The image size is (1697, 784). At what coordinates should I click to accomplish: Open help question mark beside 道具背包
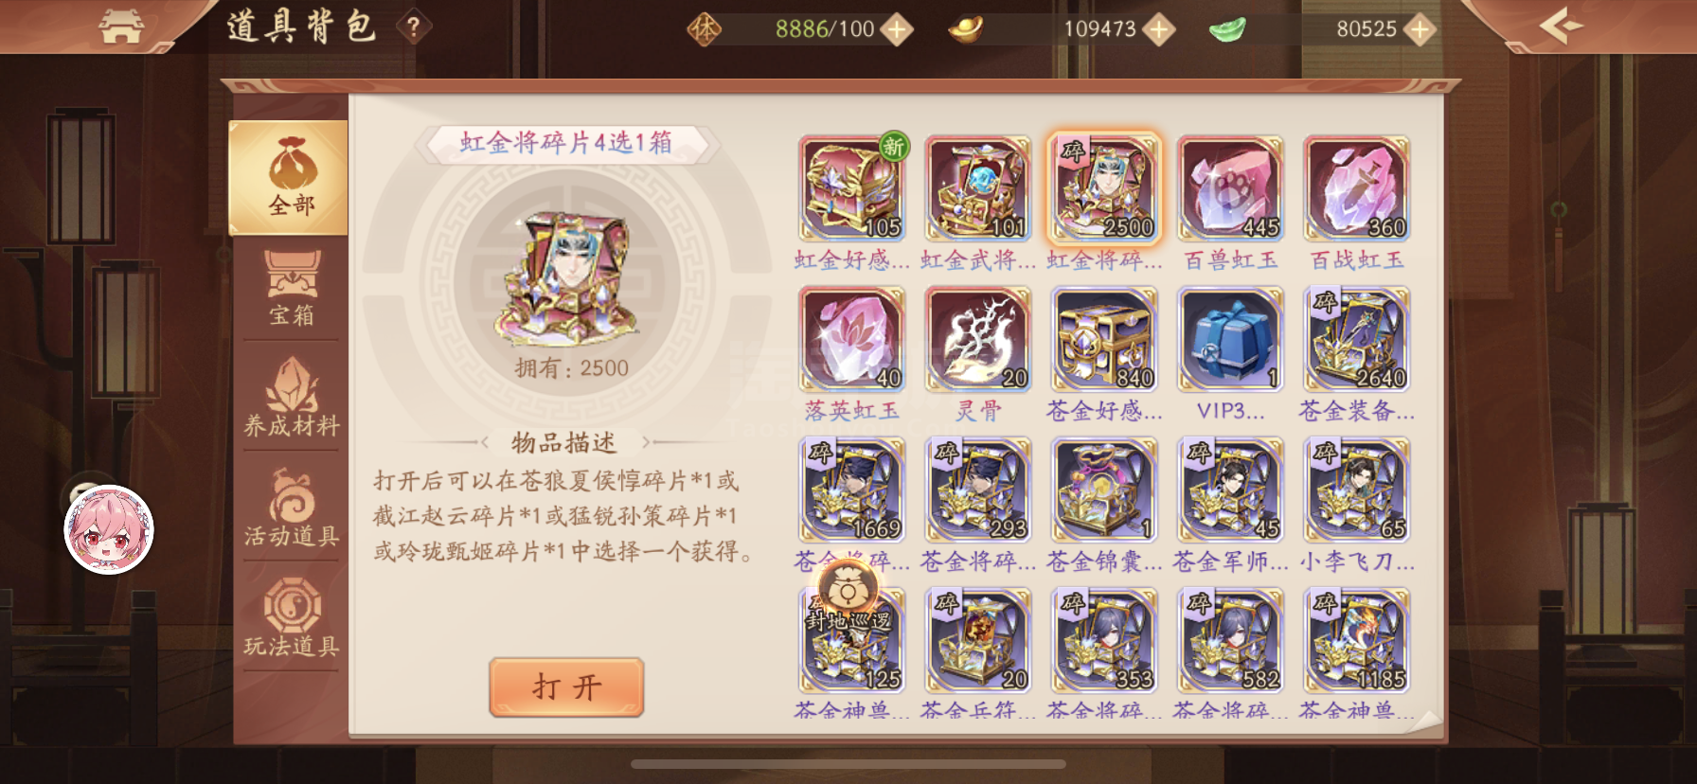(x=413, y=27)
